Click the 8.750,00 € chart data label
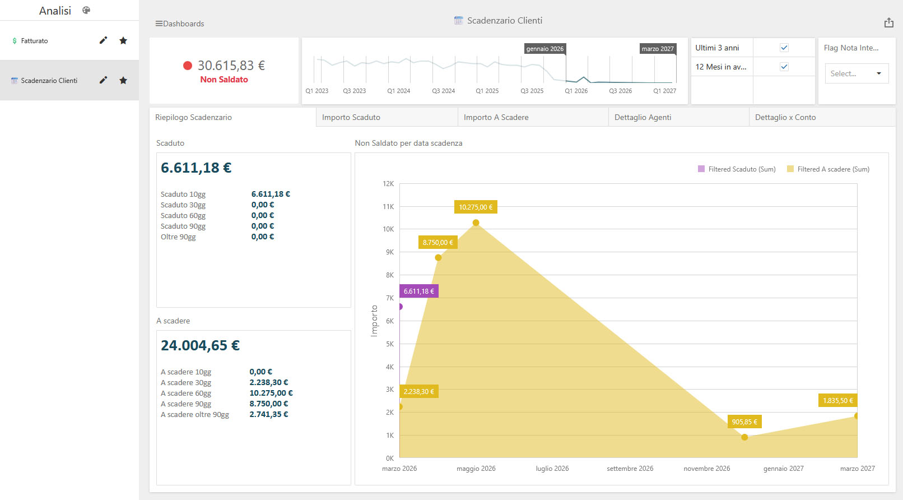903x500 pixels. tap(438, 243)
